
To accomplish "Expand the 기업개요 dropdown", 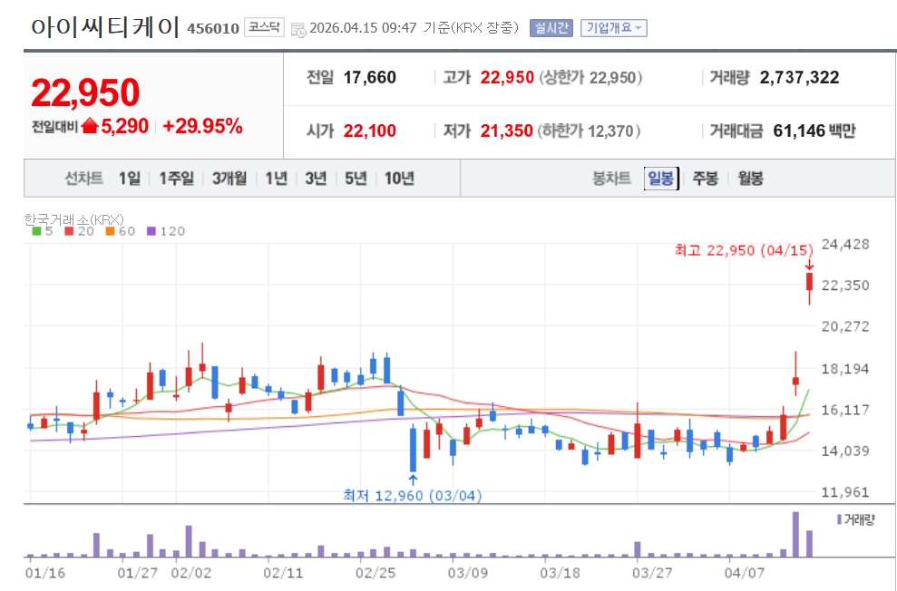I will point(613,28).
